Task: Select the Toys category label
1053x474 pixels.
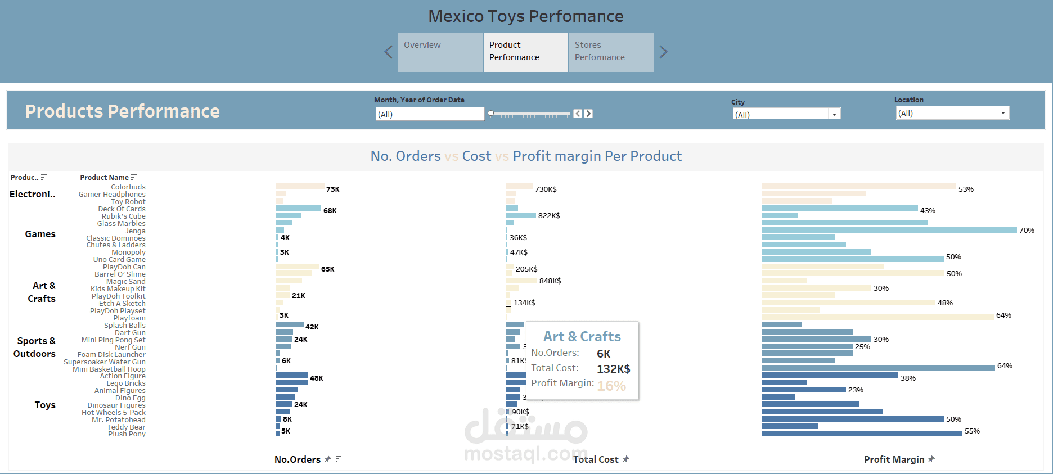Action: [x=45, y=405]
